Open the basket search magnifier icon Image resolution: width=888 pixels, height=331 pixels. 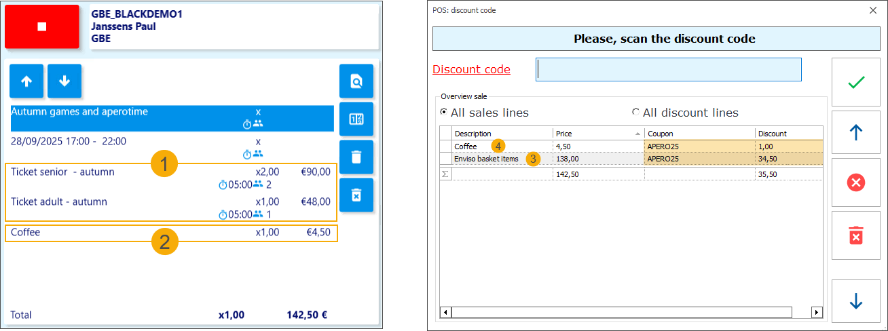pos(356,81)
